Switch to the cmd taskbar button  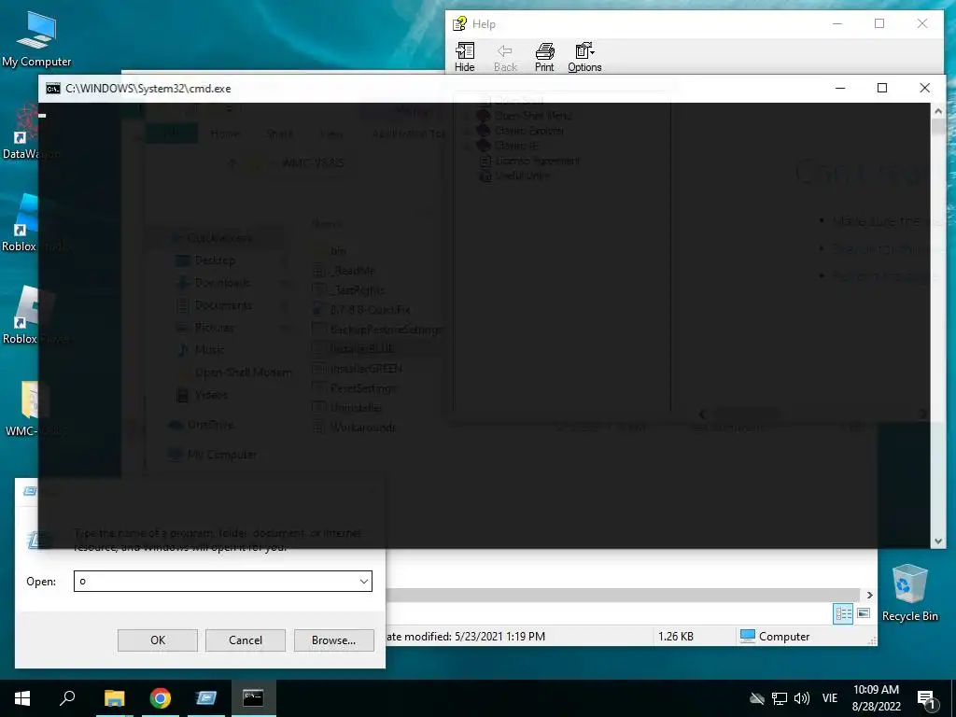point(253,698)
